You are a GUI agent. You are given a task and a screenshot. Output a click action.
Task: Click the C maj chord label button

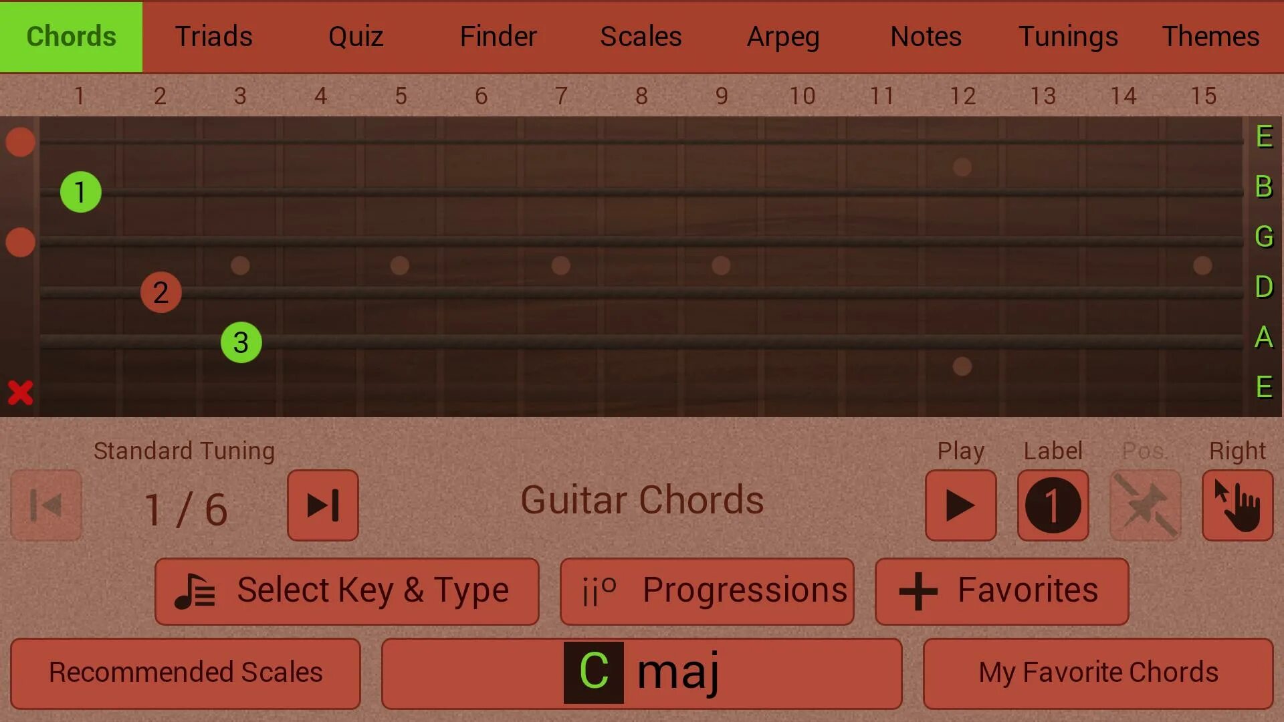[x=641, y=673]
